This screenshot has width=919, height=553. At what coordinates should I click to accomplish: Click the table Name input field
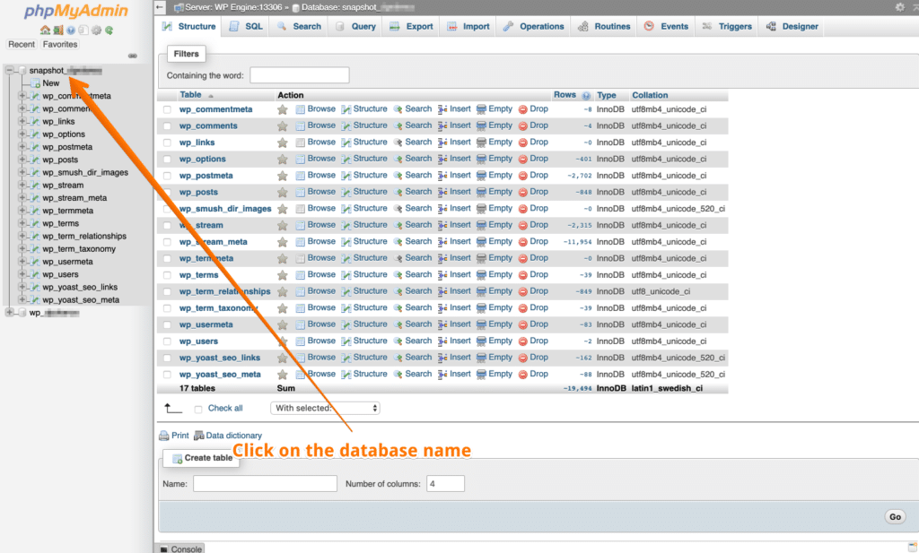coord(265,483)
